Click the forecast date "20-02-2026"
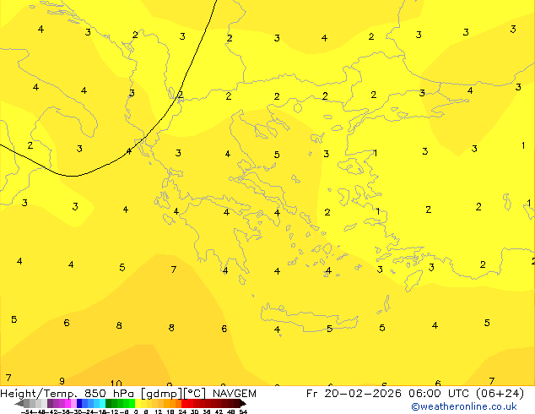The height and width of the screenshot is (414, 535). [363, 394]
